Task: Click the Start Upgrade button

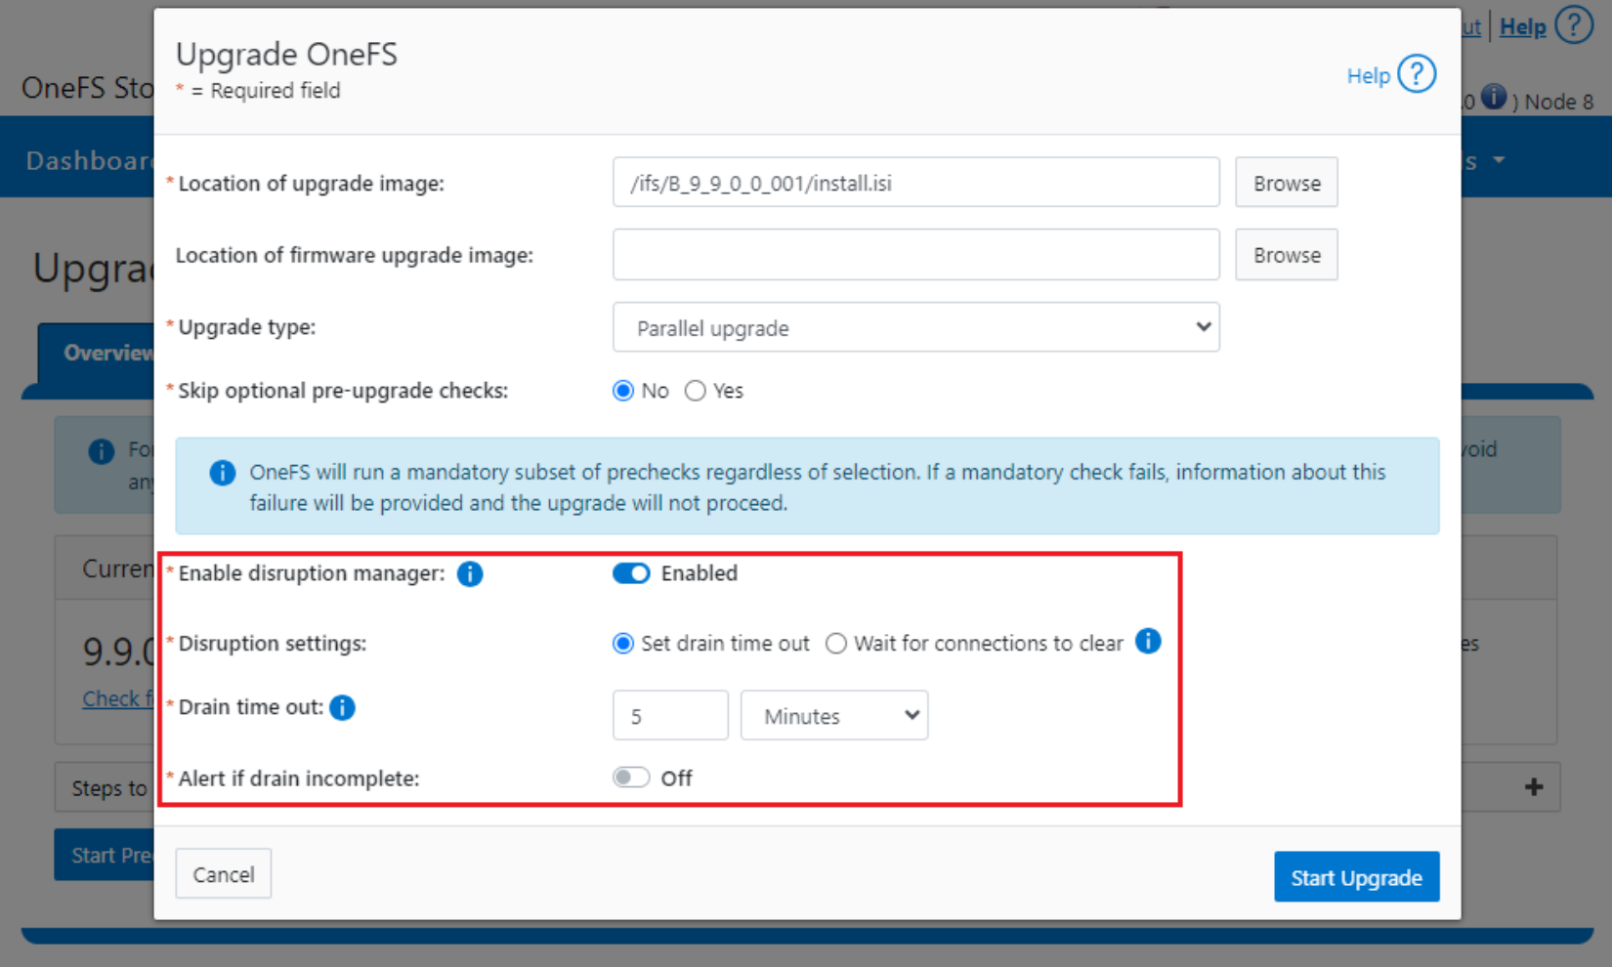Action: pos(1356,877)
